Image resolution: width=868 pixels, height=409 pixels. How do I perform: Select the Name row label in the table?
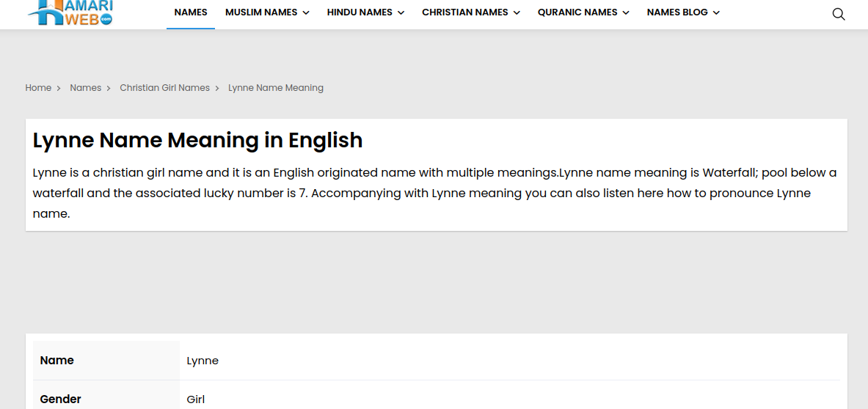click(57, 361)
